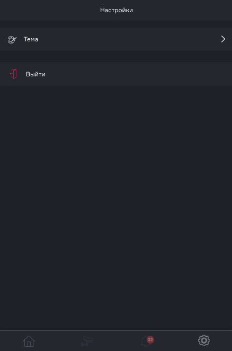232x351 pixels.
Task: Open theme chooser via the arrow indicator
Action: point(223,39)
